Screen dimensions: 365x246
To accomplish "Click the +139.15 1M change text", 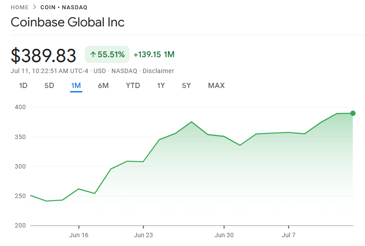I will pos(154,55).
